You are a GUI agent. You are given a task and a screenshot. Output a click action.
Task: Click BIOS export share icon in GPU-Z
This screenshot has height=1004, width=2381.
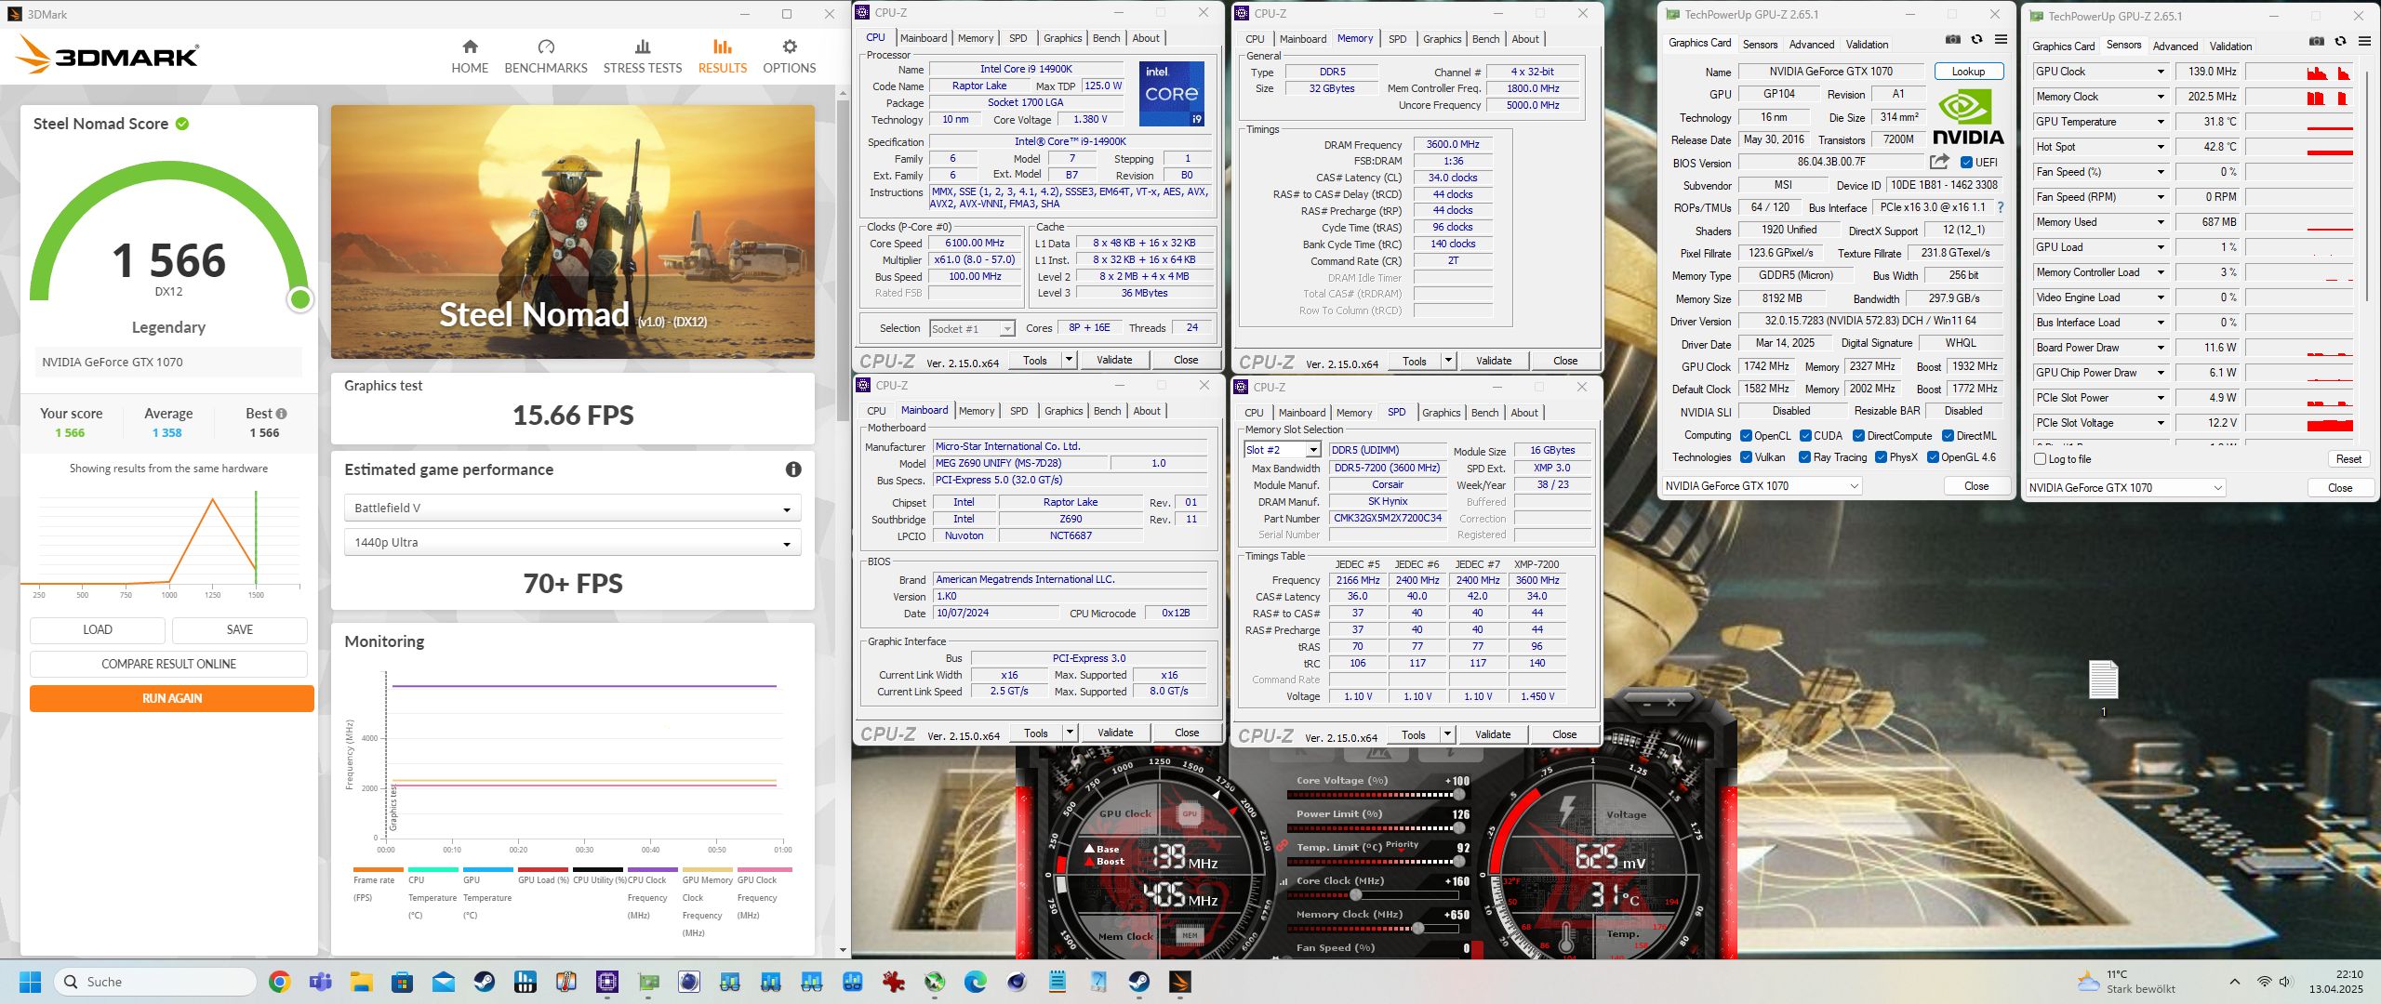click(1939, 162)
